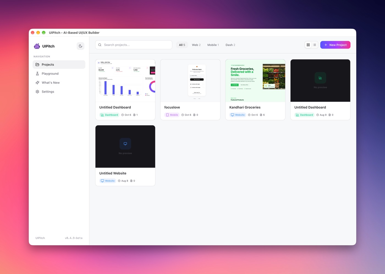Select the Mobile 1 filter tab
Image resolution: width=385 pixels, height=274 pixels.
pos(213,45)
